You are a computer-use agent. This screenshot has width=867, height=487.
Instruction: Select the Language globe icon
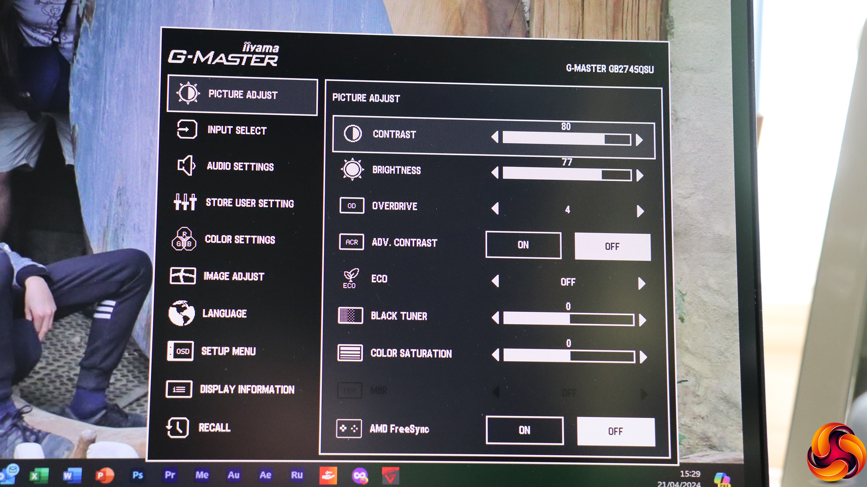(x=181, y=313)
